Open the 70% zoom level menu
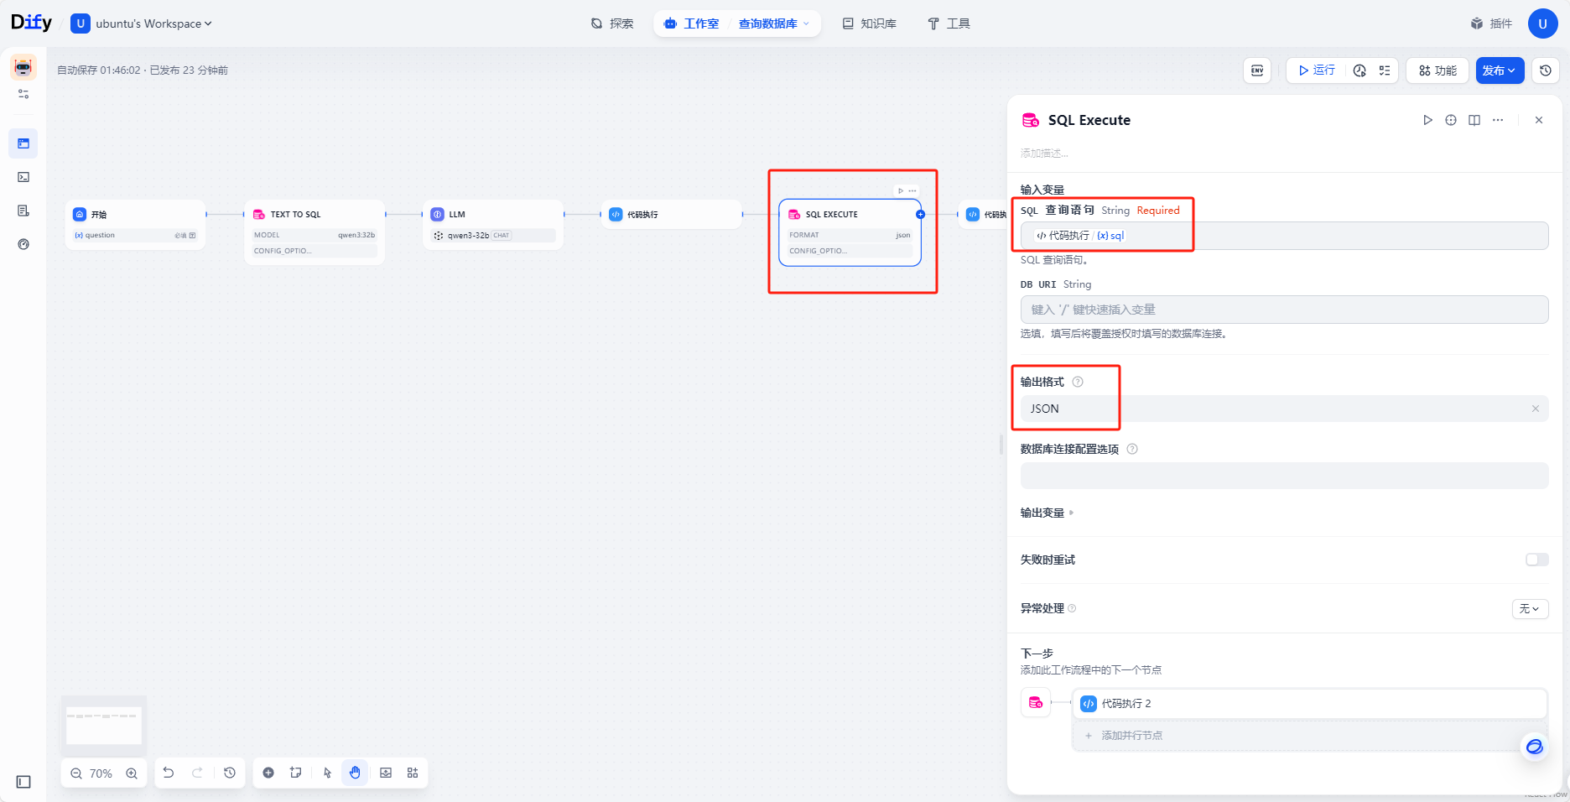This screenshot has height=802, width=1570. [x=101, y=773]
